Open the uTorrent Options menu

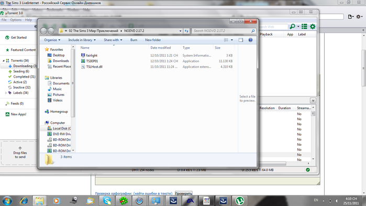click(x=16, y=20)
